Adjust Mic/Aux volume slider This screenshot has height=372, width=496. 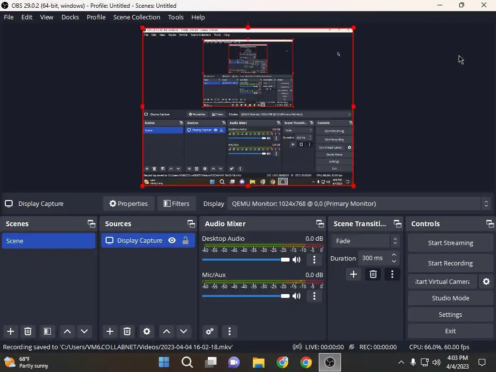[x=246, y=296]
